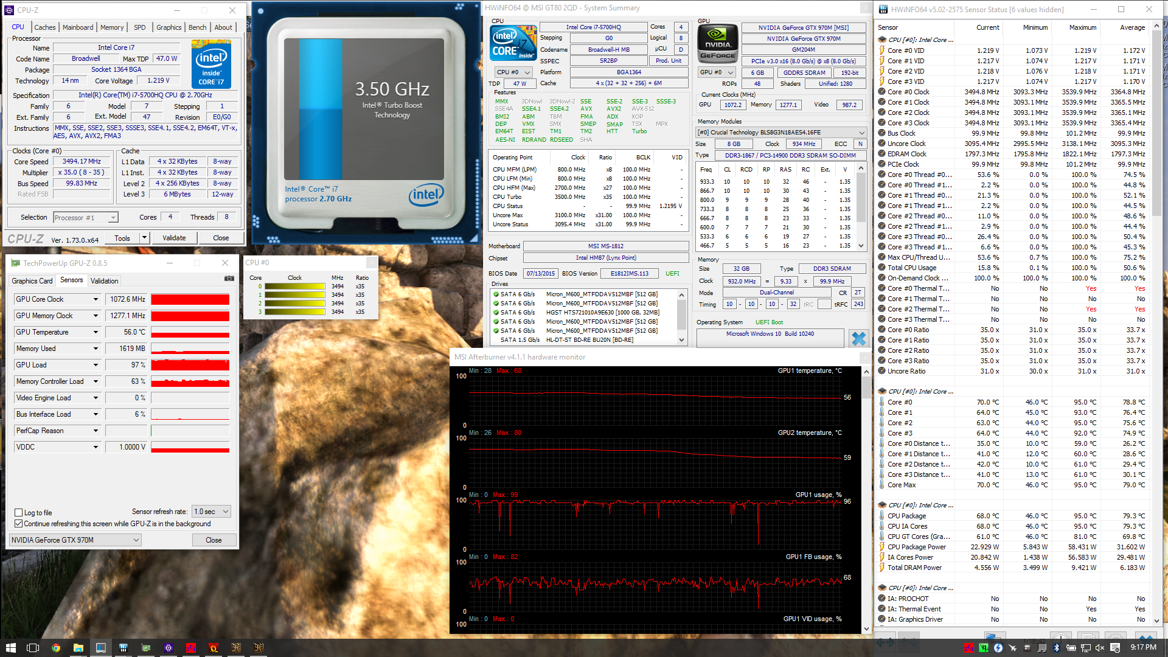1168x657 pixels.
Task: Click the Validate button in CPU-Z
Action: (174, 238)
